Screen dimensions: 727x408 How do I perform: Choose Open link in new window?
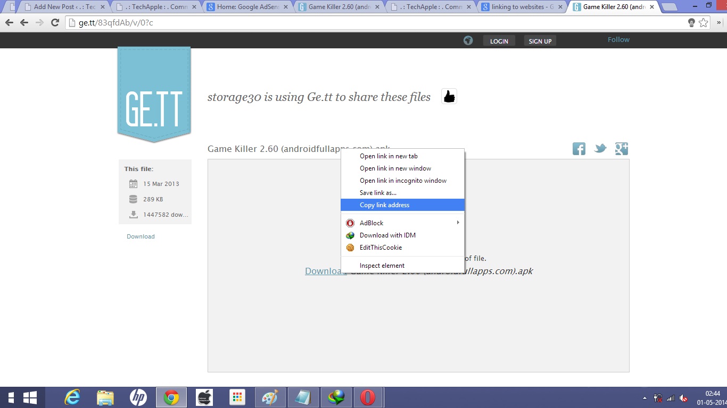403,168
